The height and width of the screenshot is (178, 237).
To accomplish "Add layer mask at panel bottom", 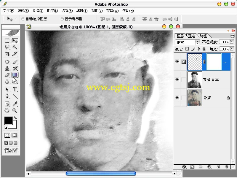I will point(192,167).
